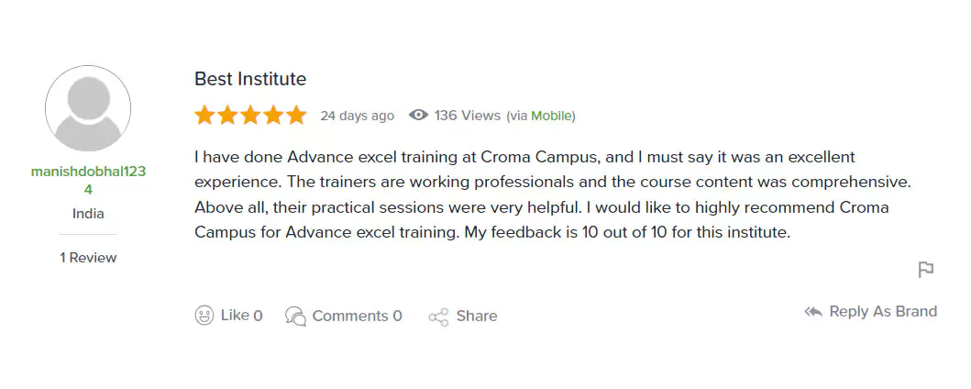Viewport: 971px width, 389px height.
Task: Click the reply arrow icon beside Reply As Brand
Action: 813,312
